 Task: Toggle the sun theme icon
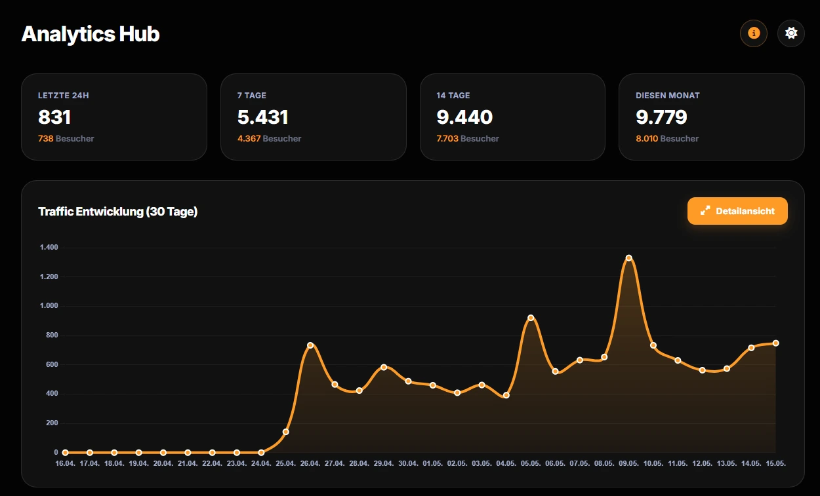tap(791, 33)
